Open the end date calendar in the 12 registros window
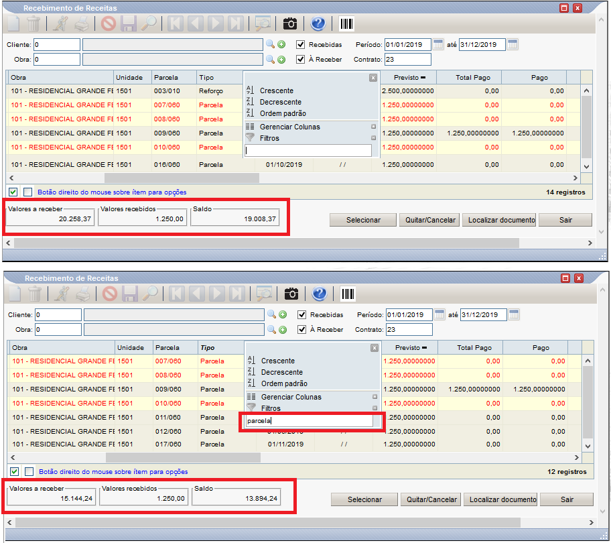 point(514,314)
